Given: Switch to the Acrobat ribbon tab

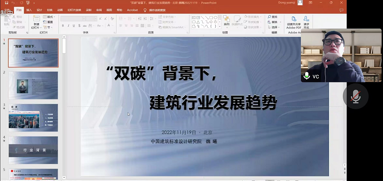Looking at the screenshot, I should click(x=132, y=10).
